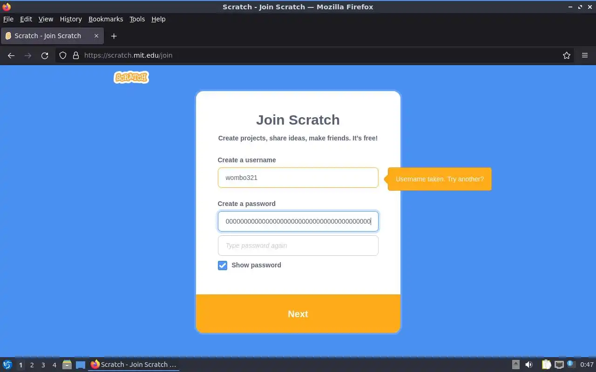Open the File menu
This screenshot has height=372, width=596.
click(x=8, y=19)
